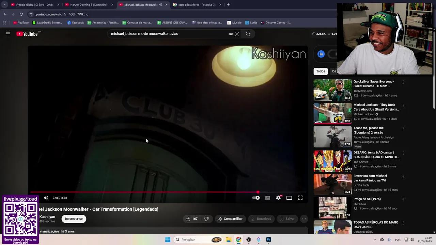Save the video with Salvar
Viewport: 436px width, 245px height.
tap(287, 219)
